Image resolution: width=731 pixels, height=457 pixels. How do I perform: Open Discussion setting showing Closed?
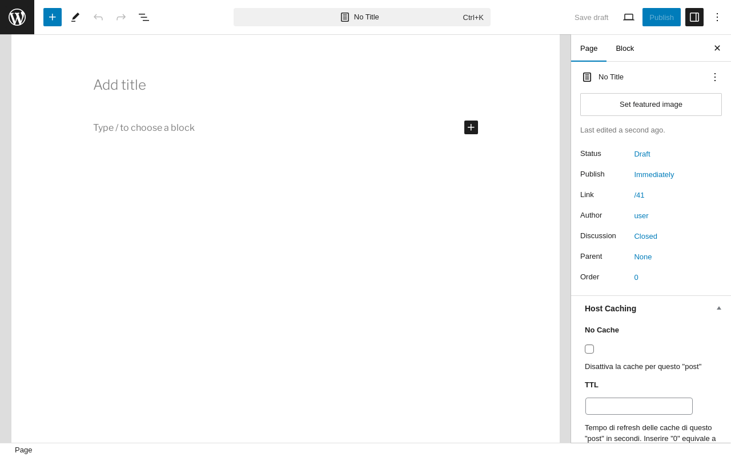pos(645,236)
